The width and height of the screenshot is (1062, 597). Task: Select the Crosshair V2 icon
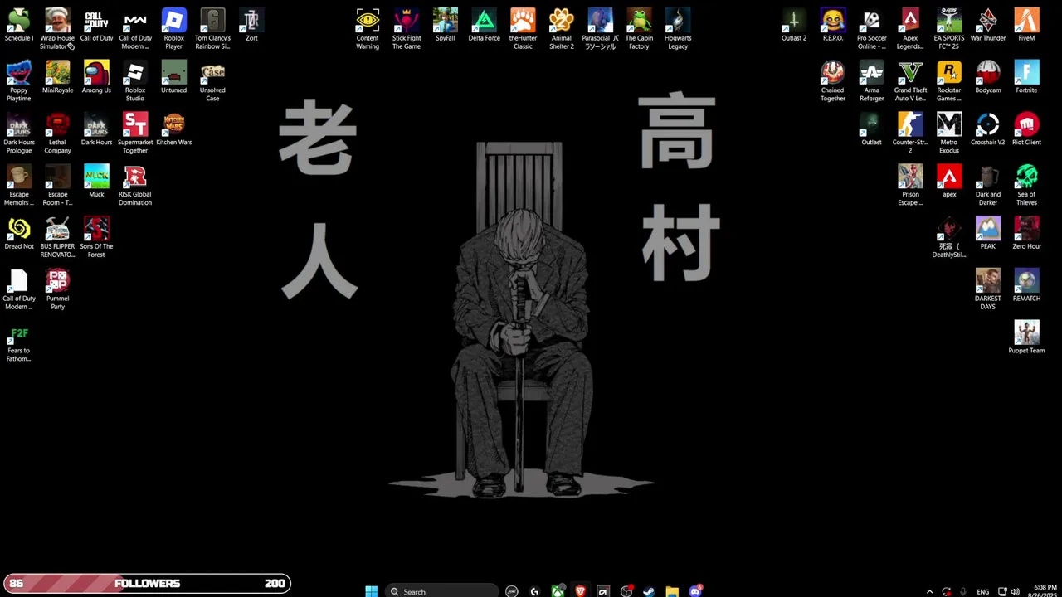988,129
